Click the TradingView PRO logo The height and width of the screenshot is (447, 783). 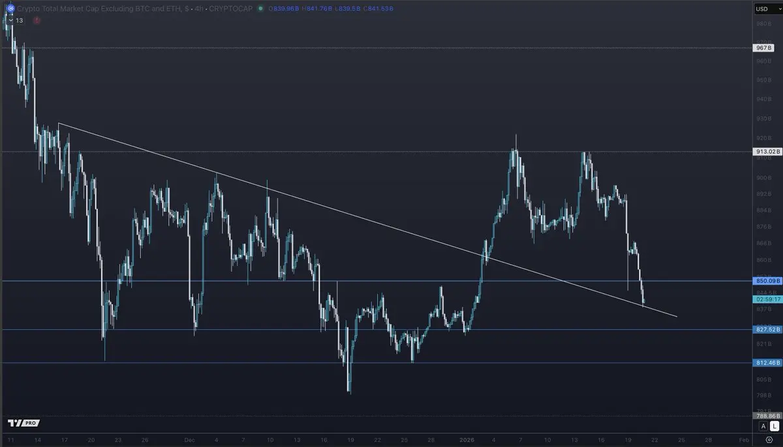point(23,423)
